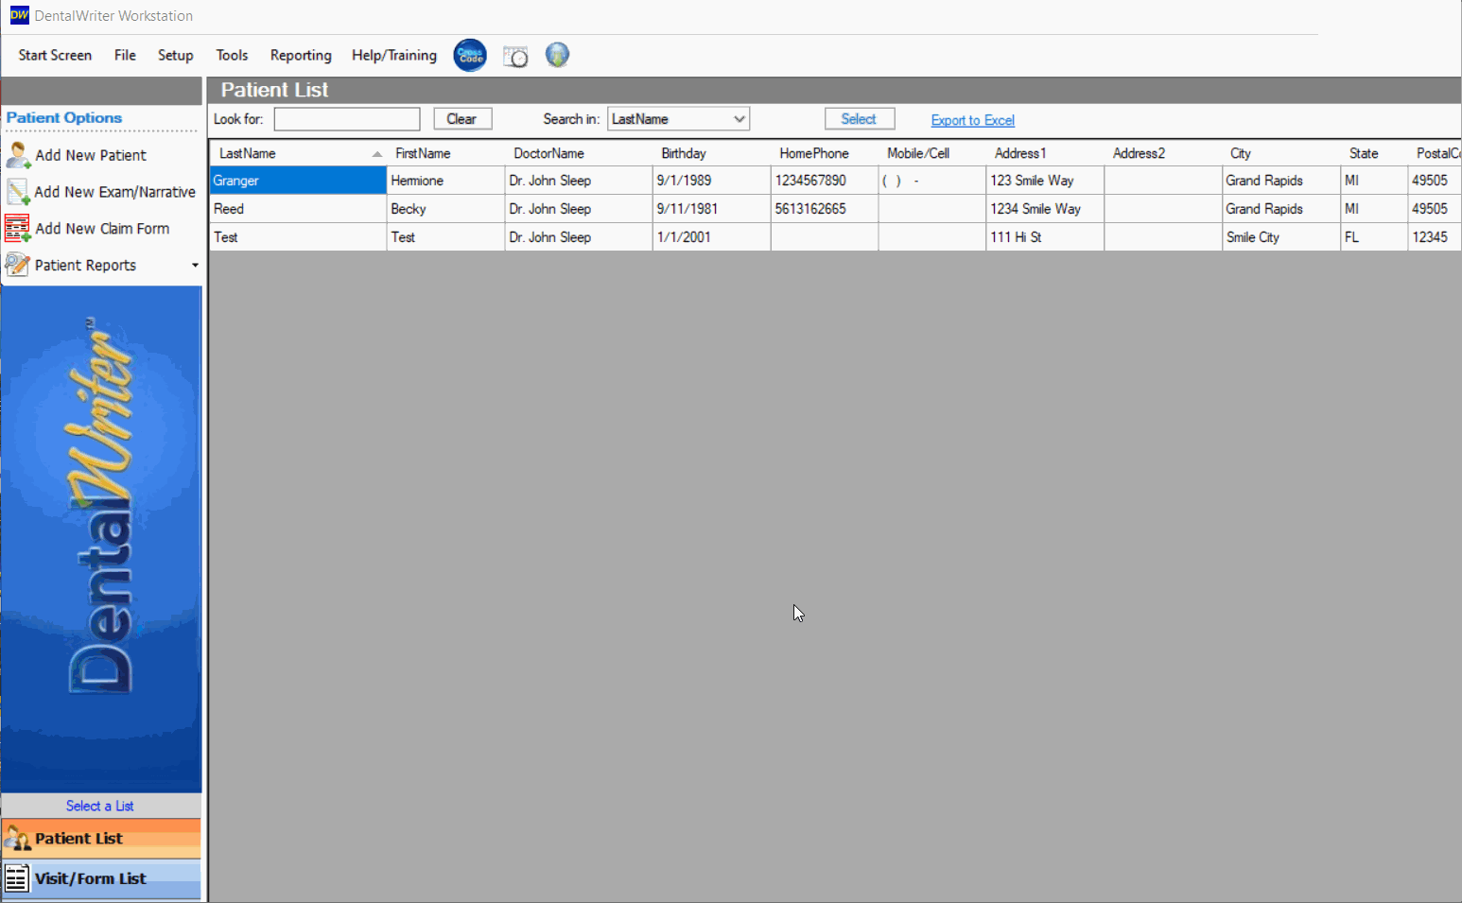1462x903 pixels.
Task: Sort by HomePhone column header
Action: [x=825, y=153]
